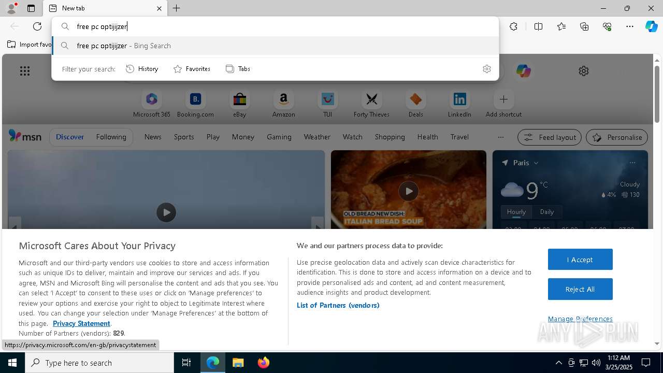Refresh the page
The height and width of the screenshot is (373, 663).
point(37,26)
